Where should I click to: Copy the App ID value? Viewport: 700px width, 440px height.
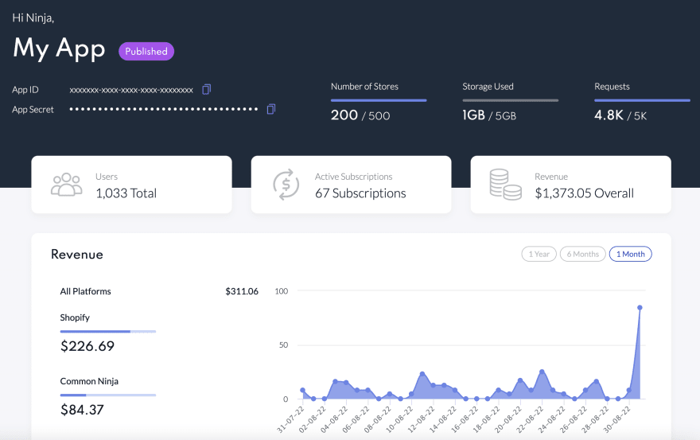pos(206,89)
